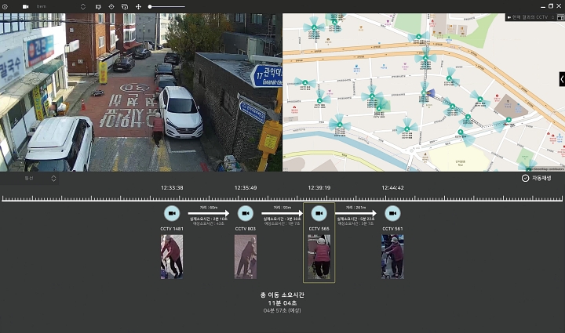The width and height of the screenshot is (565, 333).
Task: Click the CCTV 561 camera icon
Action: [x=392, y=213]
